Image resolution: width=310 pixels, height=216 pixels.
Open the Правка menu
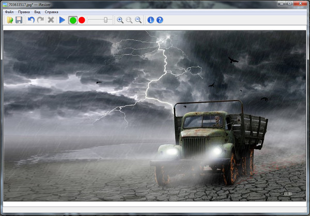click(x=24, y=11)
